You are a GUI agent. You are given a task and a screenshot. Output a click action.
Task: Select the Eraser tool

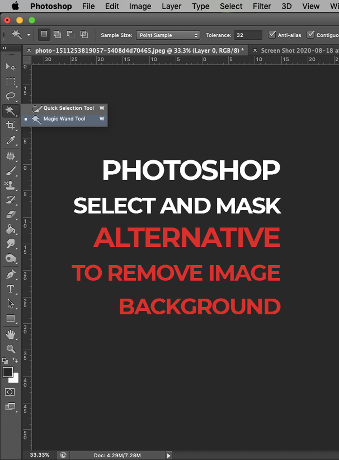[x=11, y=215]
